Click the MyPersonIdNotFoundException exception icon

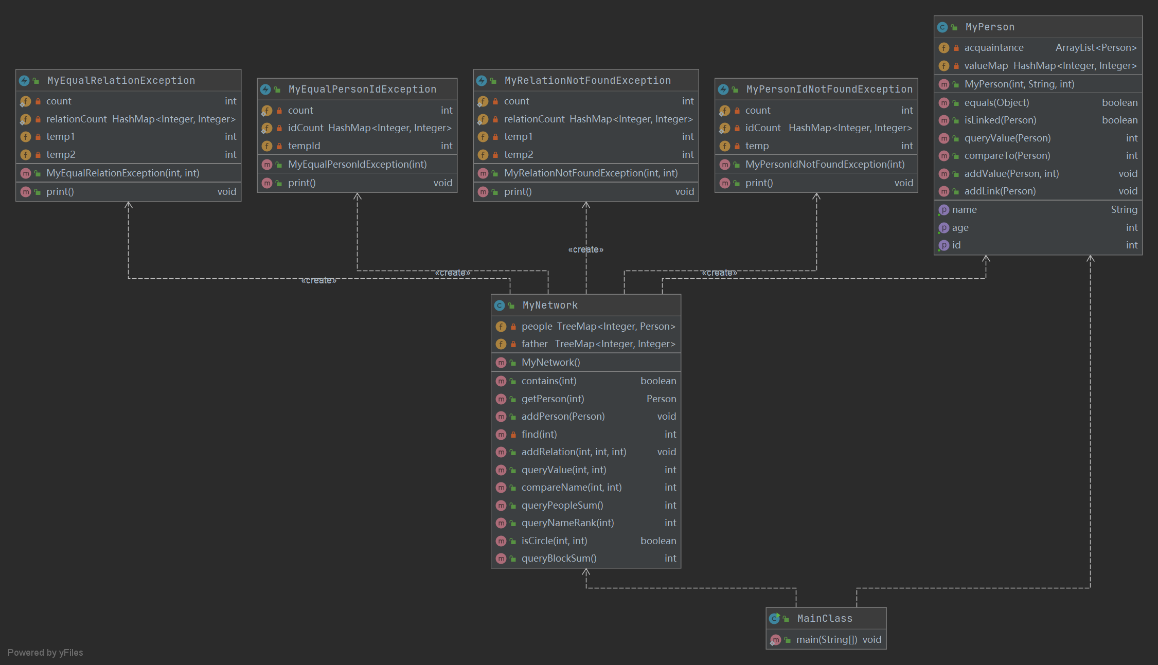[723, 89]
